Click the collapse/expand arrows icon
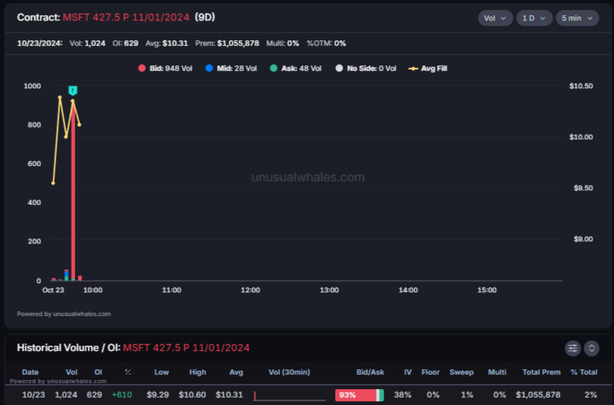Viewport: 614px width, 405px height. (x=591, y=348)
